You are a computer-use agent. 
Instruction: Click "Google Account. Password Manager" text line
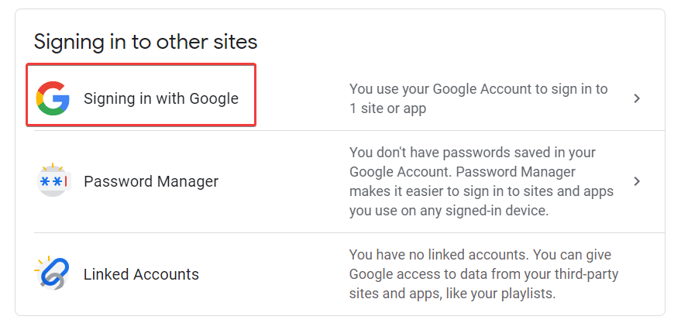(x=463, y=171)
